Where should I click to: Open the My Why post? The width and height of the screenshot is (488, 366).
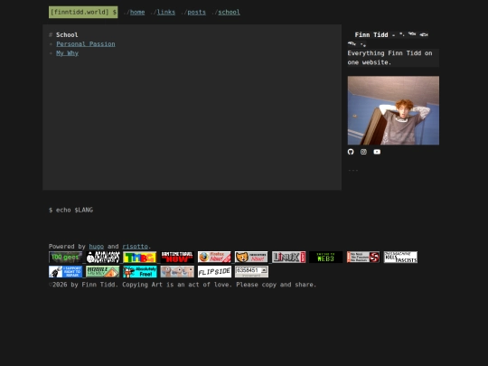click(x=67, y=53)
